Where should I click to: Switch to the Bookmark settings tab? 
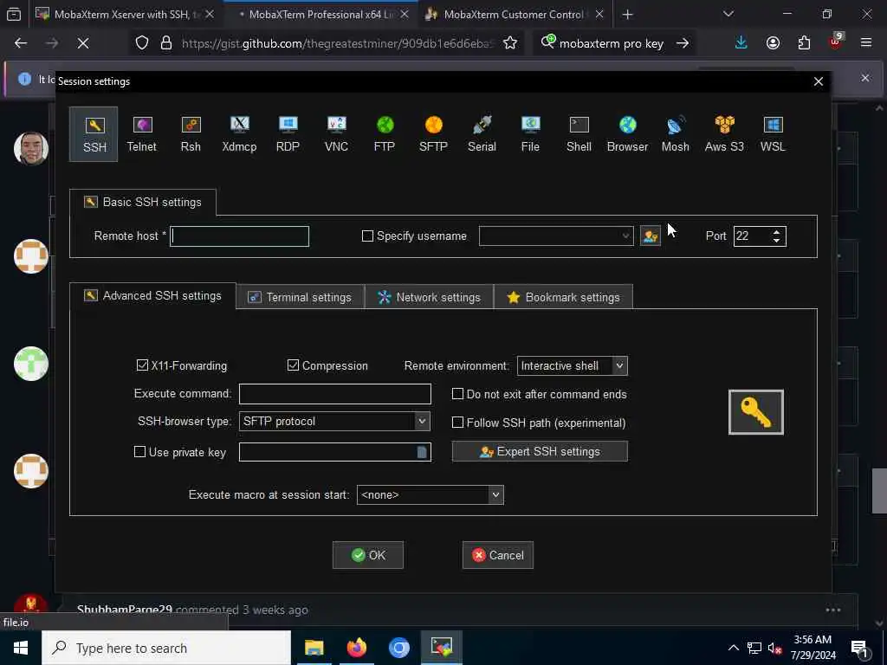click(x=563, y=297)
